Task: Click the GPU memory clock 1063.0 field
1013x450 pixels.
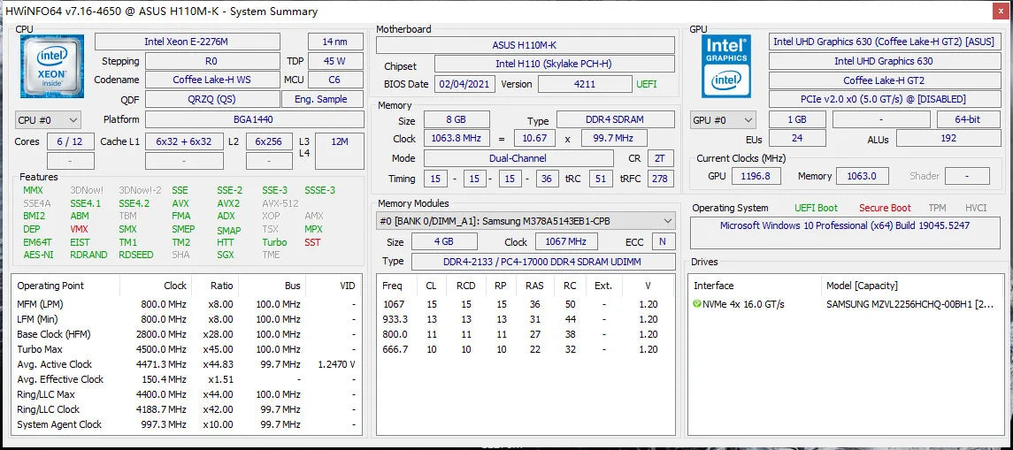Action: coord(862,176)
